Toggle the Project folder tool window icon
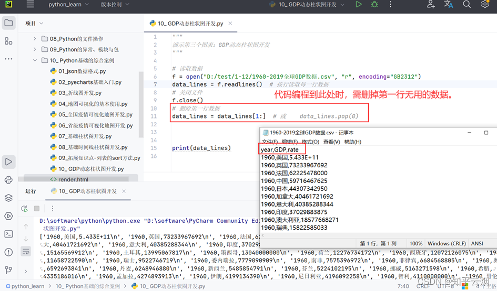Screen dimensions: 497x291 click(x=8, y=23)
